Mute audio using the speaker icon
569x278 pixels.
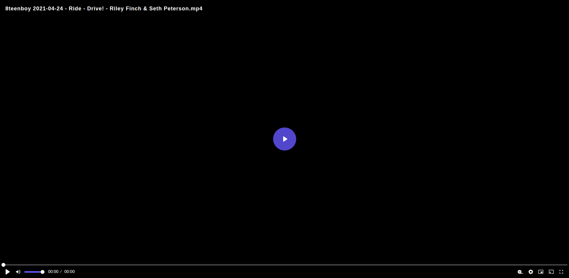coord(18,272)
